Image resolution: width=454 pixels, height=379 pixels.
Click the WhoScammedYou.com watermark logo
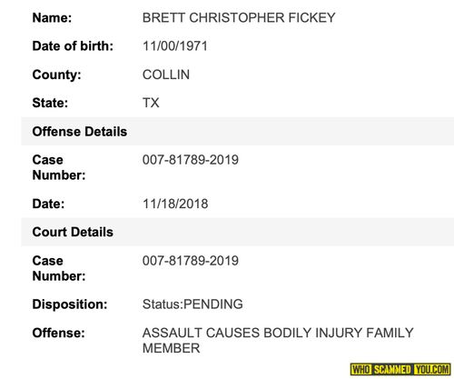coord(400,370)
